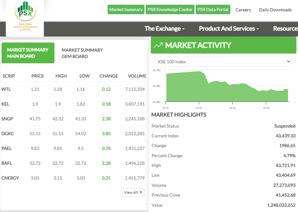Open PSX Knowledge Center
The image size is (298, 212).
coord(170,9)
